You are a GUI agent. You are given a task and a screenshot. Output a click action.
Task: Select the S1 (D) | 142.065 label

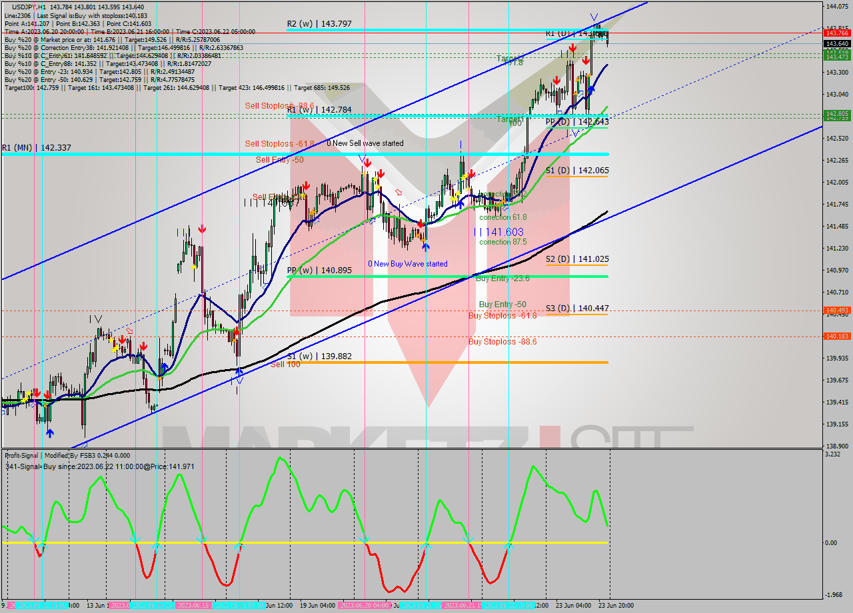[577, 171]
